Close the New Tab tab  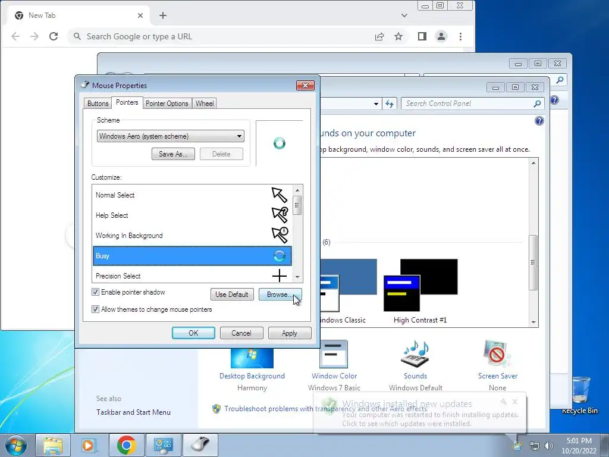click(x=140, y=15)
